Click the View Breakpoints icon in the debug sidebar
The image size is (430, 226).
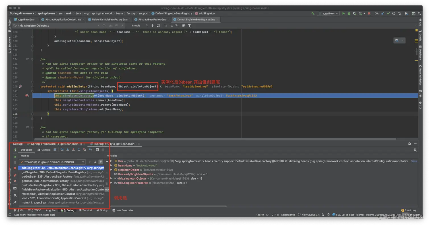click(x=15, y=175)
